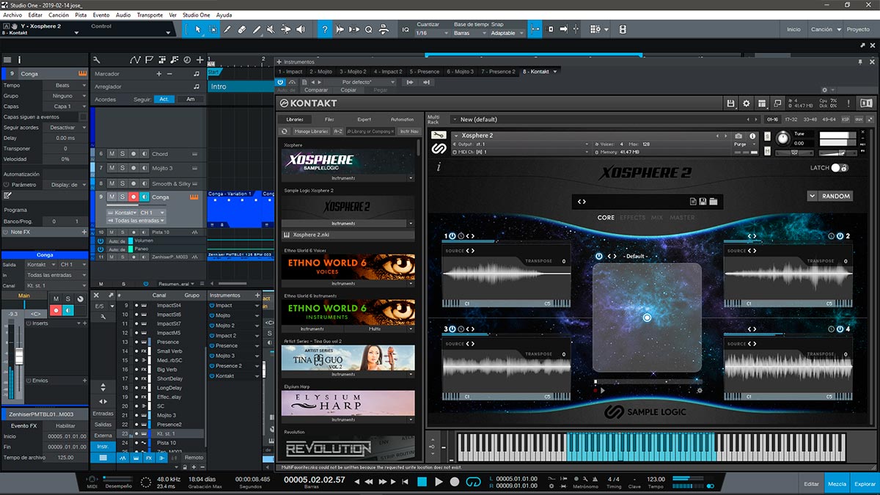Open dropdown arrow beside RANDOM
880x495 pixels.
pos(812,196)
